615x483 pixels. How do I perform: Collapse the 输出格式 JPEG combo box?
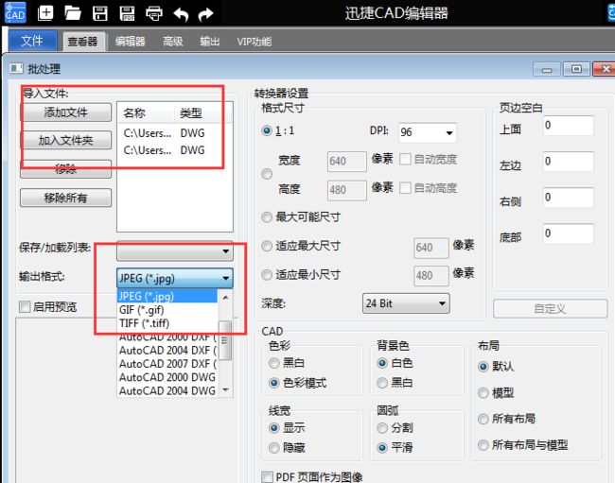tap(175, 278)
